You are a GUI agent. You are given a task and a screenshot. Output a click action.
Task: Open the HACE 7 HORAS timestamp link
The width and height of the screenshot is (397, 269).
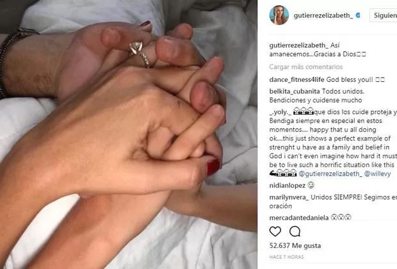(x=286, y=257)
